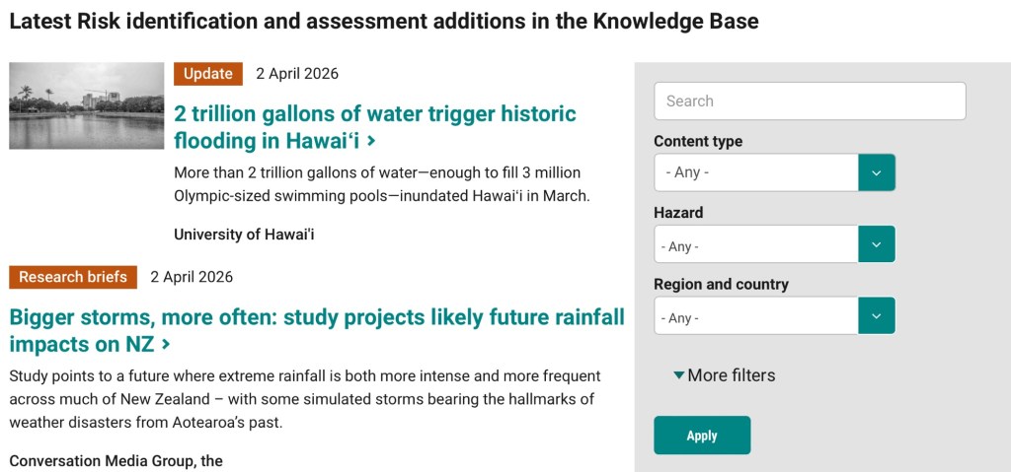Click the University of Hawai'i source
This screenshot has height=472, width=1011.
[x=244, y=235]
